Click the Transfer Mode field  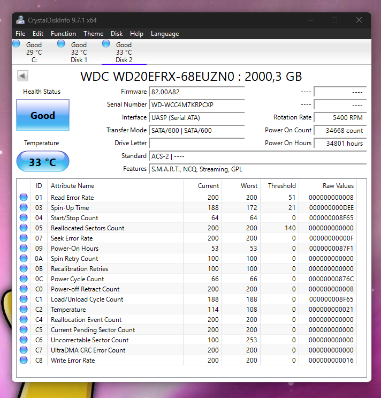[197, 131]
